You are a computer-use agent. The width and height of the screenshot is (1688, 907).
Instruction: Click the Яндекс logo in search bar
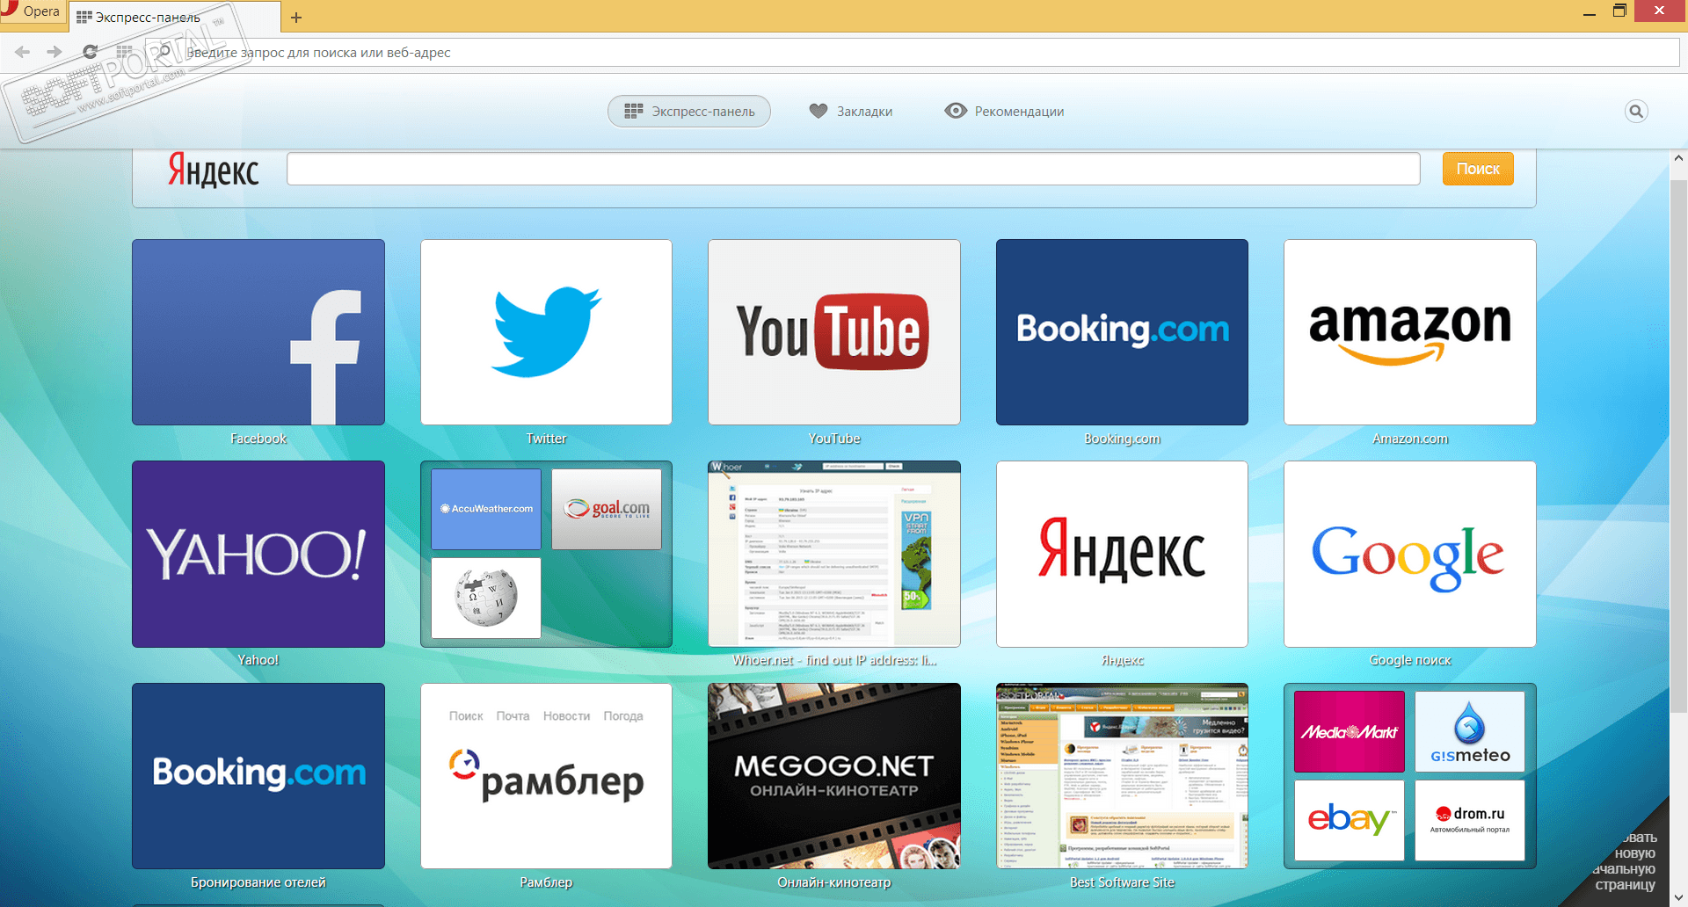point(214,171)
